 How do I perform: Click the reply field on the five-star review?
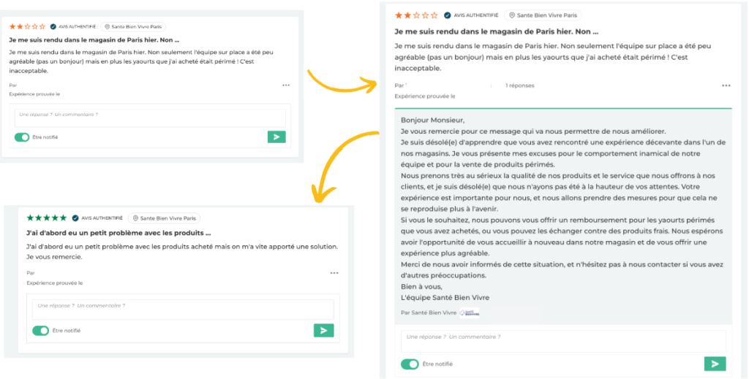pyautogui.click(x=180, y=306)
